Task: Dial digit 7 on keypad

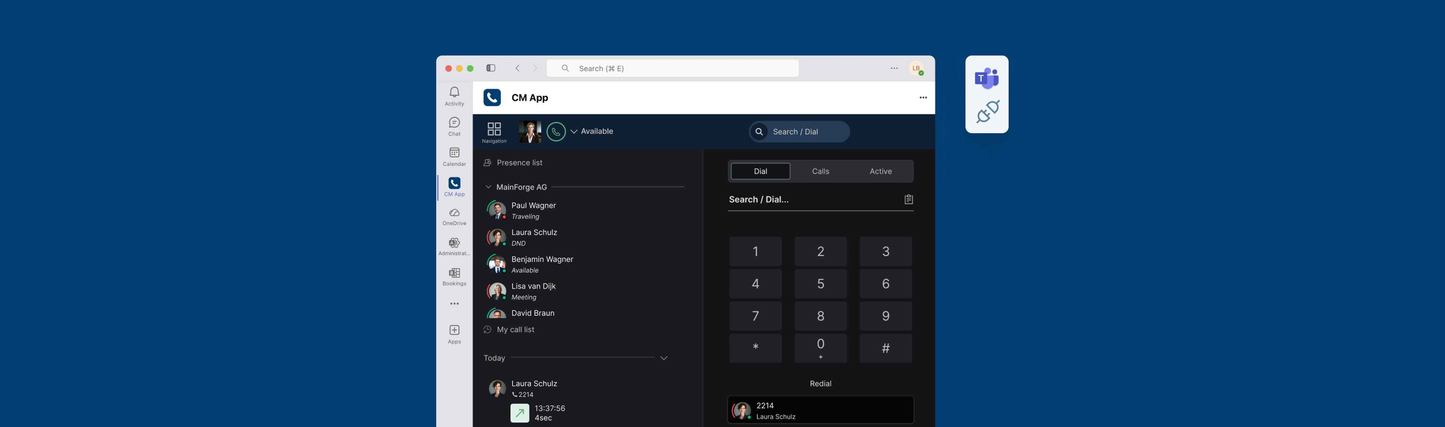Action: 755,316
